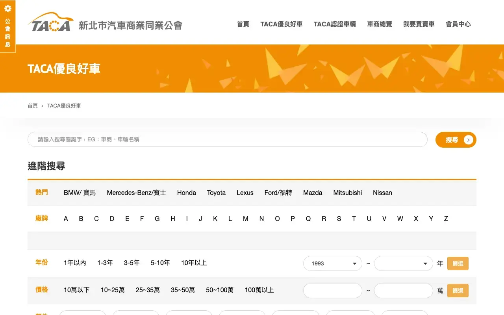Viewport: 504px width, 315px height.
Task: Filter by Nissan brand
Action: coord(382,193)
